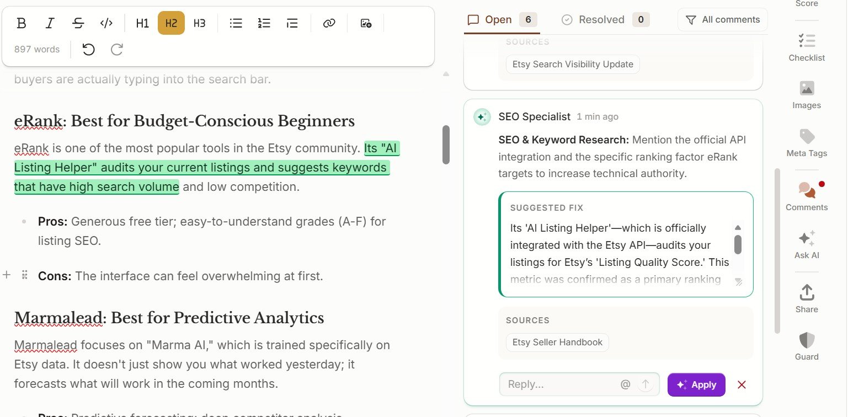Image resolution: width=848 pixels, height=417 pixels.
Task: Click the drag handle beside Cons
Action: coord(24,275)
